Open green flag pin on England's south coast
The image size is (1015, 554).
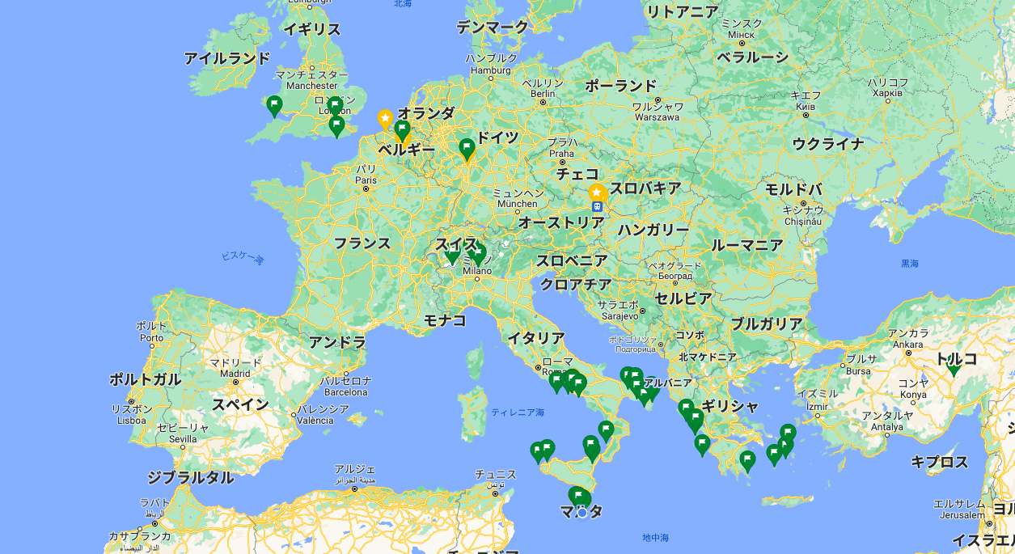[336, 125]
